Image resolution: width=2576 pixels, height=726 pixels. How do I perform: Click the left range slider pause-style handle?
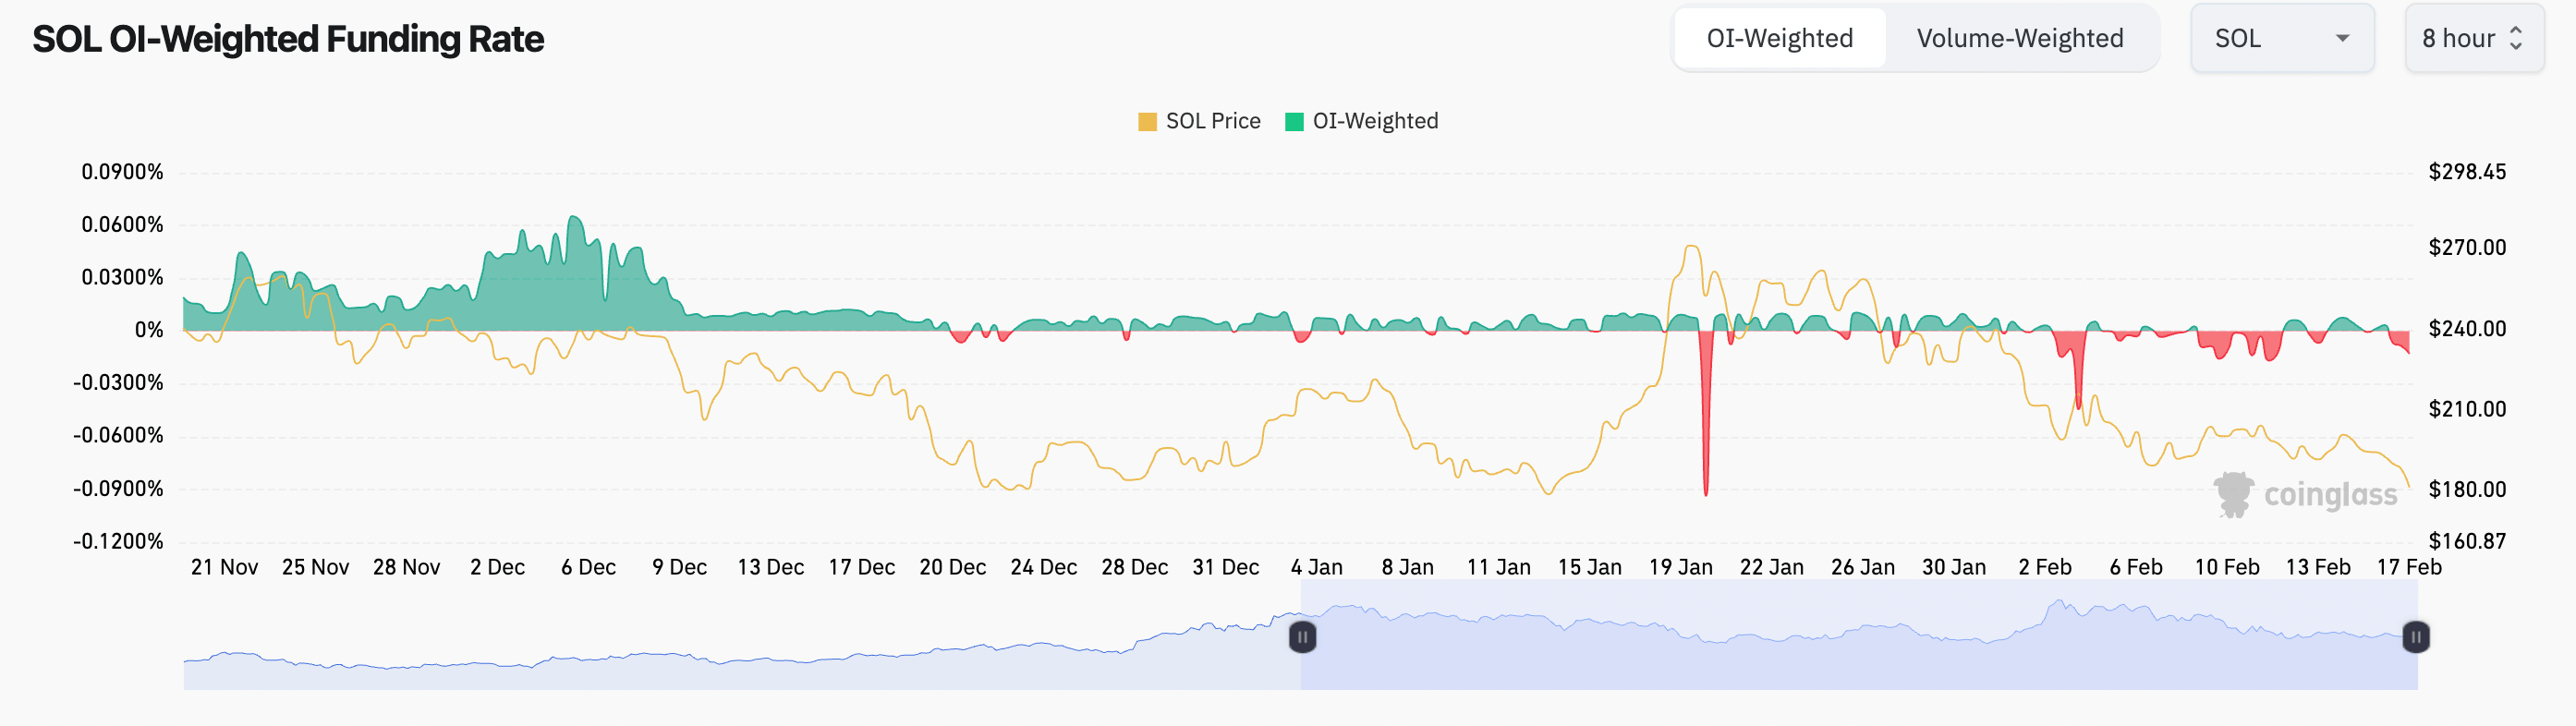tap(1302, 637)
